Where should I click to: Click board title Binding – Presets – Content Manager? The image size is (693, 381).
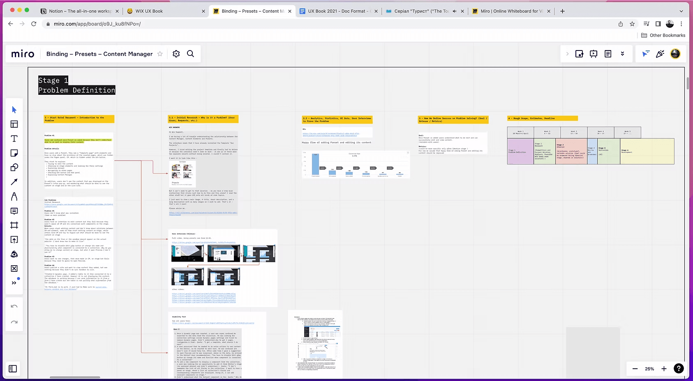point(99,54)
